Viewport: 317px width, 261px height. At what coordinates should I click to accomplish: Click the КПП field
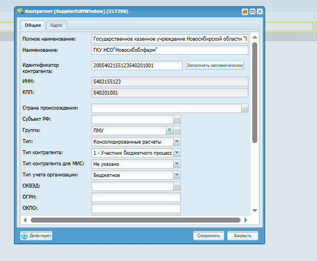point(170,93)
